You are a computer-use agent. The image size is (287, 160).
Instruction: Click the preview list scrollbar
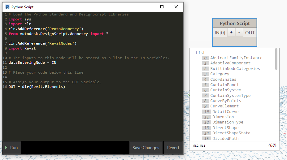point(276,59)
